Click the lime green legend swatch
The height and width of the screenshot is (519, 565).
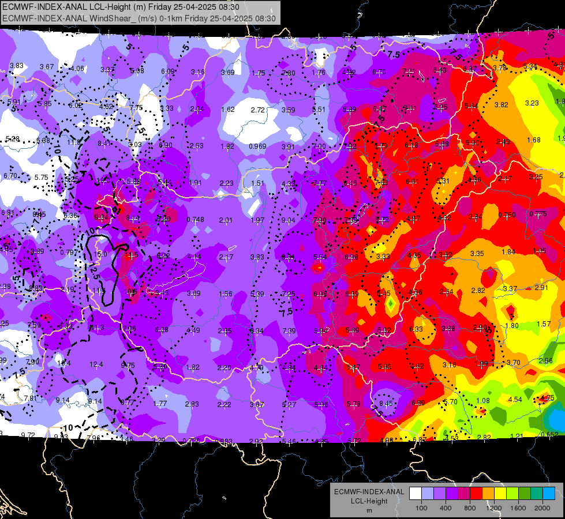click(512, 494)
